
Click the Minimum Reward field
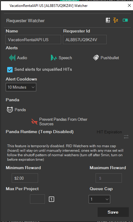pyautogui.click(x=25, y=178)
